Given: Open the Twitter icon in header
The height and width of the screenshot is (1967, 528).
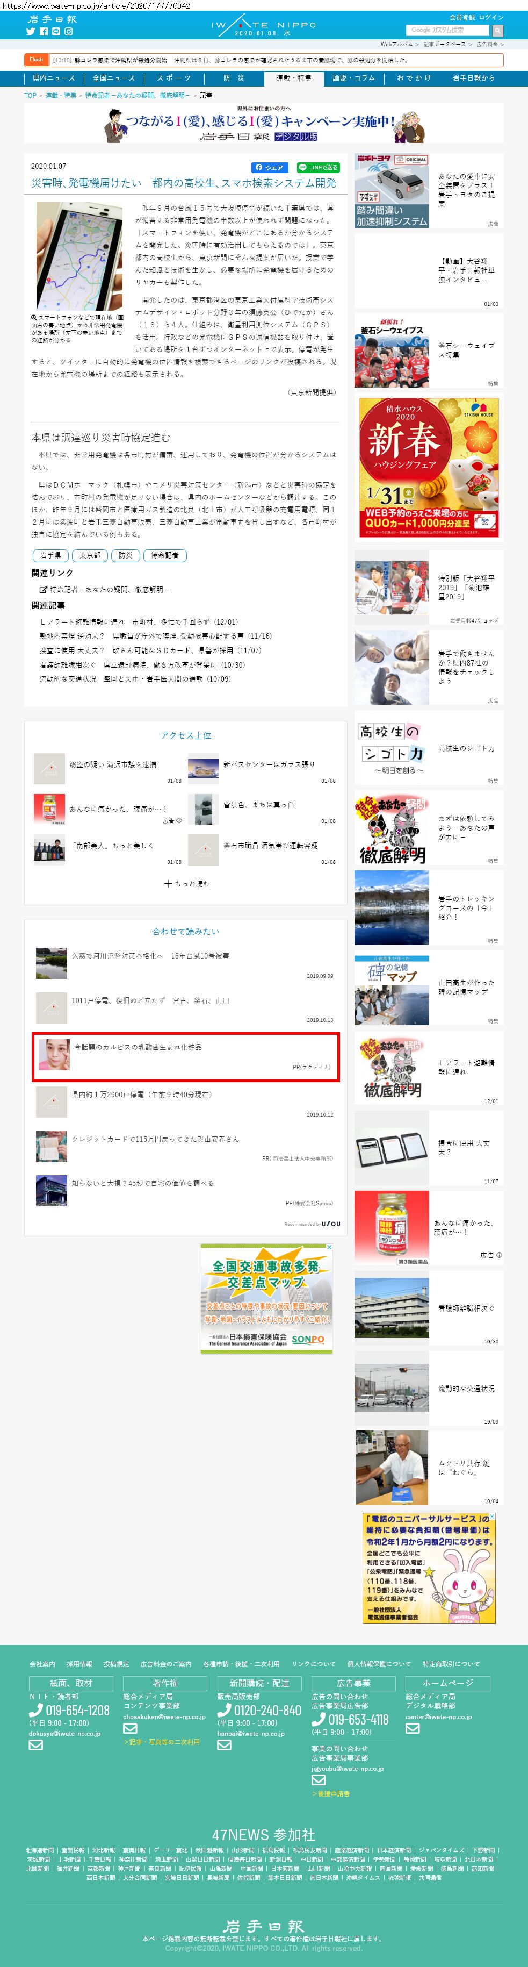Looking at the screenshot, I should pos(31,31).
